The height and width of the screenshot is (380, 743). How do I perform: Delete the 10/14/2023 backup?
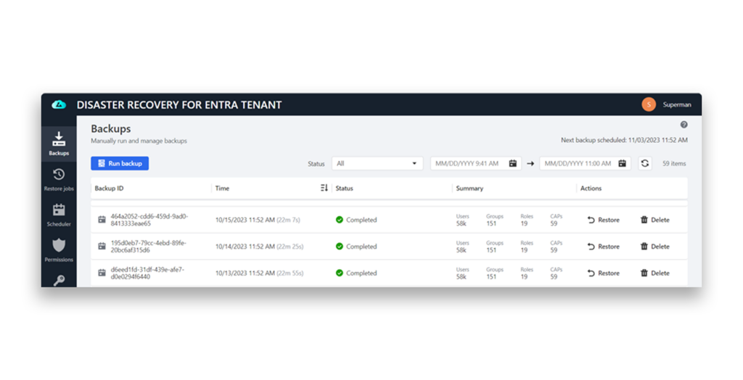(654, 247)
